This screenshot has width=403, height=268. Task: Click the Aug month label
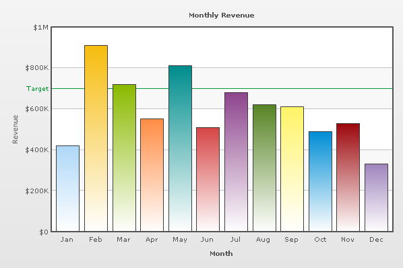pyautogui.click(x=263, y=240)
